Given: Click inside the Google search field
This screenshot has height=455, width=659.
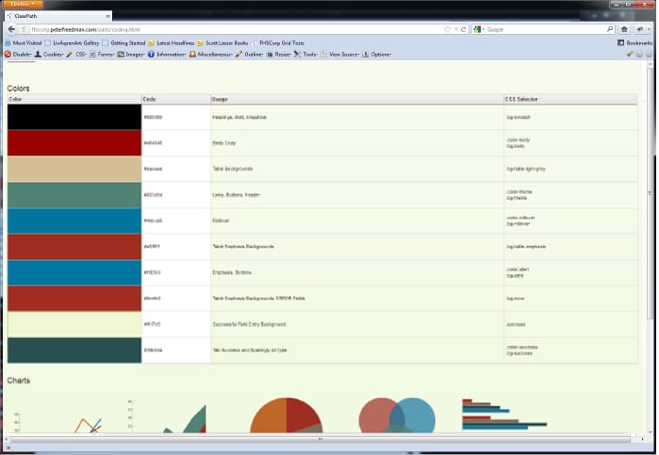Looking at the screenshot, I should 545,29.
